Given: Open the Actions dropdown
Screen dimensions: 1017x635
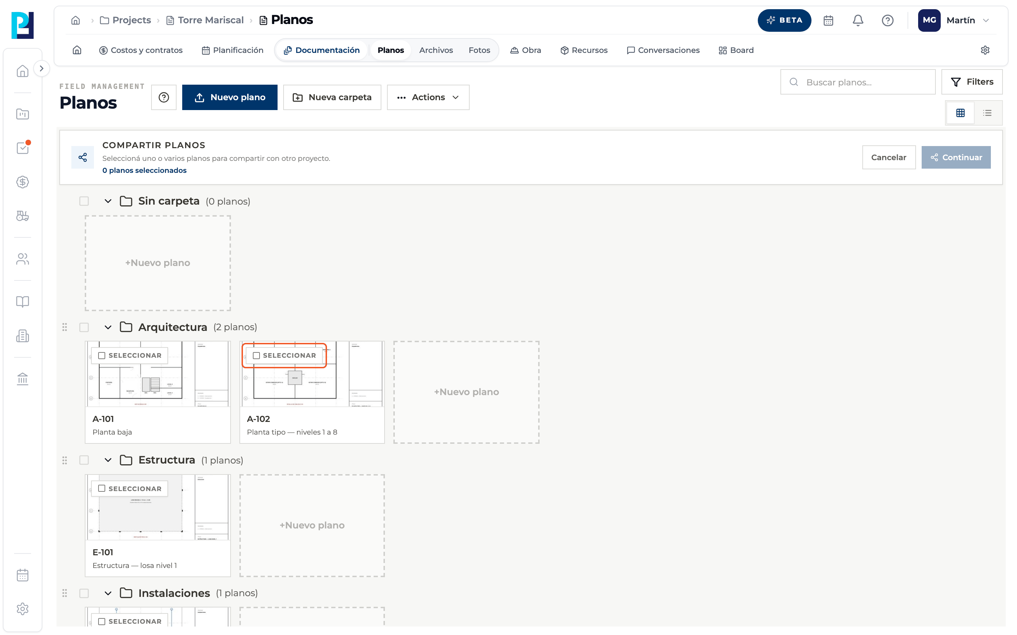Looking at the screenshot, I should point(428,97).
